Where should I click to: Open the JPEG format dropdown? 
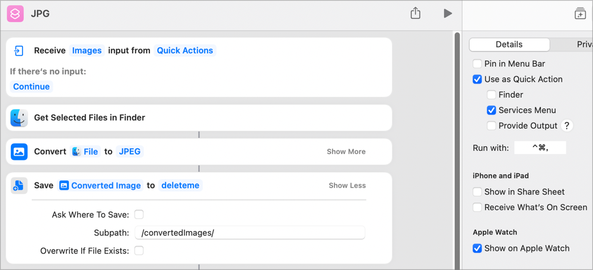(130, 152)
